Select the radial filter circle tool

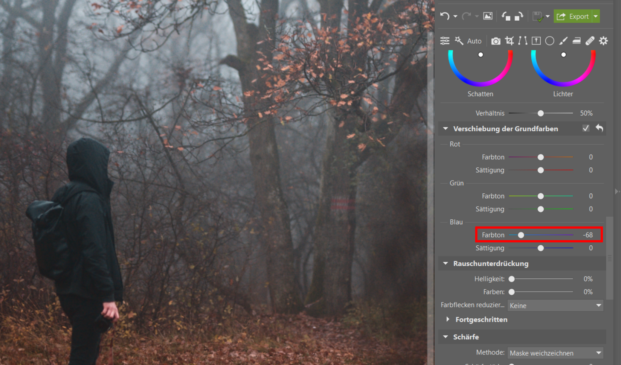[x=549, y=41]
